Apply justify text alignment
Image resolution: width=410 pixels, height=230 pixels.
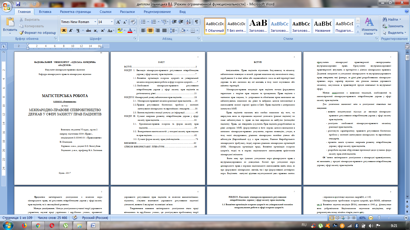coord(164,31)
